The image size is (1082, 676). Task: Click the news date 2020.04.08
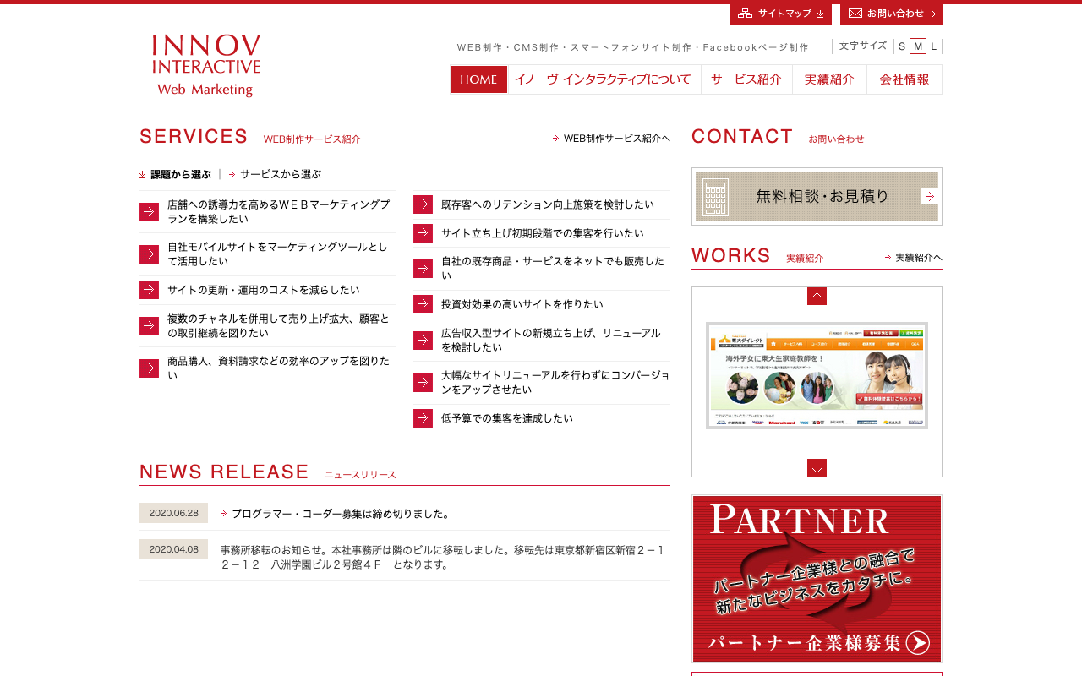[x=173, y=549]
